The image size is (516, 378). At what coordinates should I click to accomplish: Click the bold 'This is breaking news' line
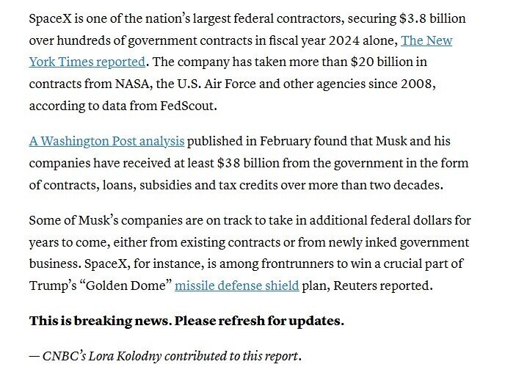point(186,321)
